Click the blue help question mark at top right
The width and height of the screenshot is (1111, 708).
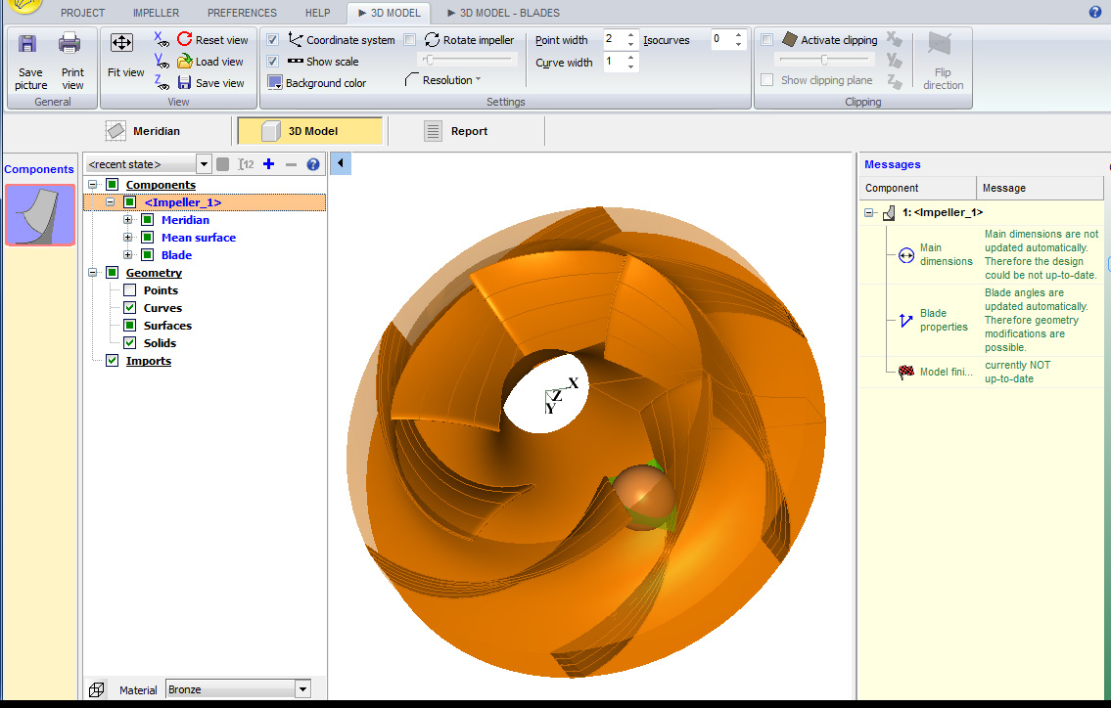pyautogui.click(x=1094, y=12)
